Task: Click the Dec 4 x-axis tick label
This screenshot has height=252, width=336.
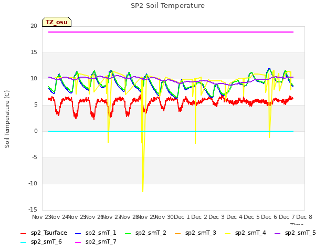Action: pyautogui.click(x=235, y=217)
